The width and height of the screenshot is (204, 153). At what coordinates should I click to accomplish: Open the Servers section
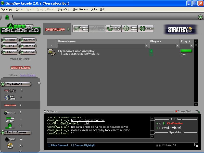pos(28,40)
